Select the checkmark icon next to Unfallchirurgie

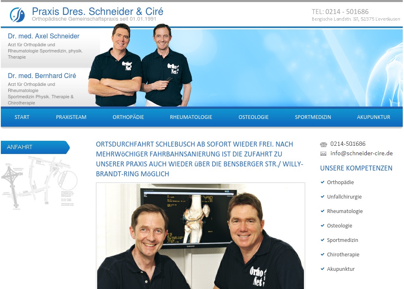click(x=323, y=197)
